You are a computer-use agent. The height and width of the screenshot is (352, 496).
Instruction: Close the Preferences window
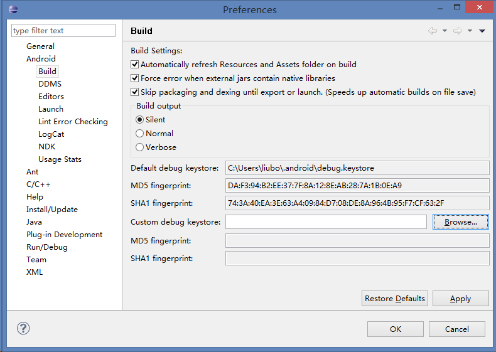(480, 7)
